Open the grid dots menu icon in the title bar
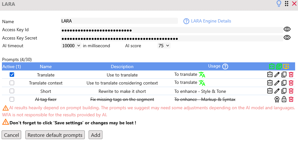The image size is (298, 142). pos(287,4)
